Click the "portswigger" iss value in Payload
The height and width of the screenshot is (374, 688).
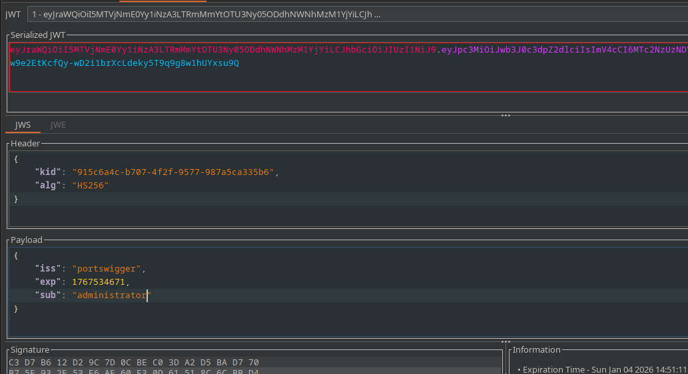108,269
